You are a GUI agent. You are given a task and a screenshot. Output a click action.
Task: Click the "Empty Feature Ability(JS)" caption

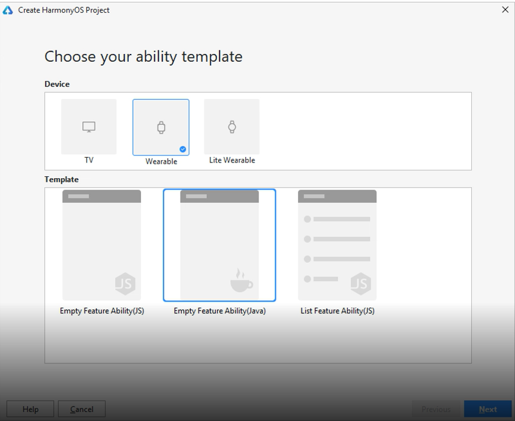102,311
